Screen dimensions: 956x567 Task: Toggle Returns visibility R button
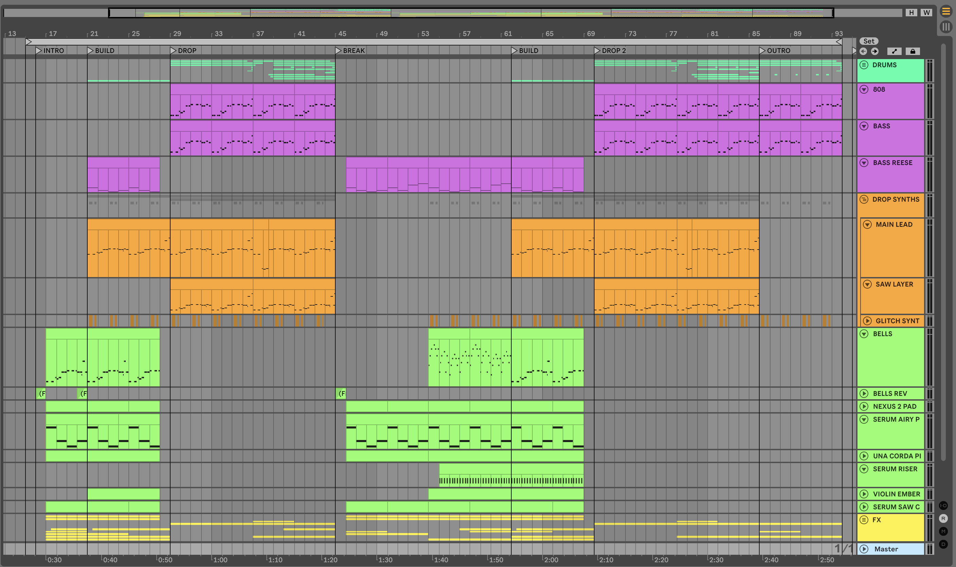(943, 518)
